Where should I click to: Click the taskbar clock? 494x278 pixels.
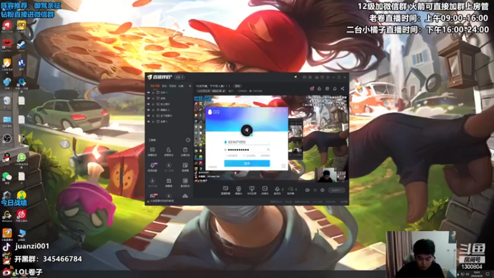click(x=477, y=273)
